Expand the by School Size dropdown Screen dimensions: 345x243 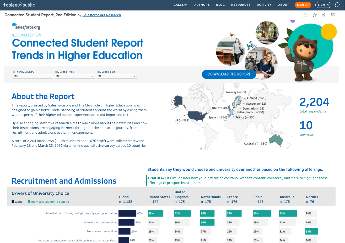pyautogui.click(x=117, y=76)
